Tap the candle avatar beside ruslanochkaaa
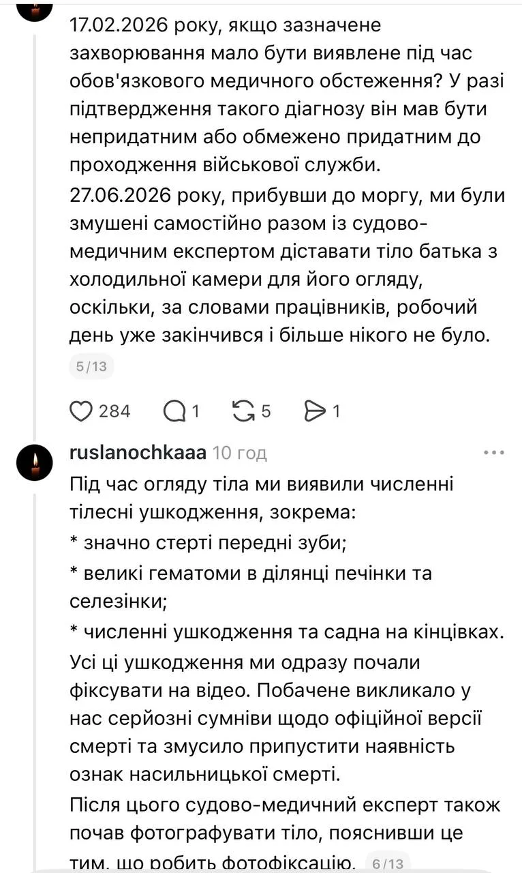 pyautogui.click(x=34, y=464)
